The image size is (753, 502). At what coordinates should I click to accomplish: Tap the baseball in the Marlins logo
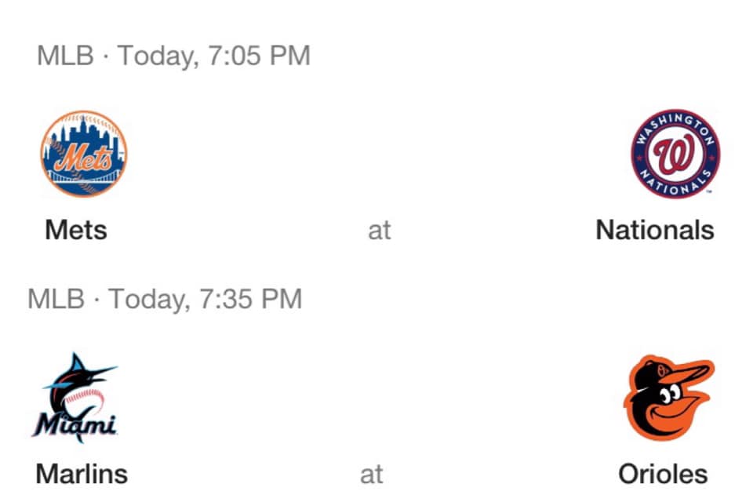click(86, 402)
